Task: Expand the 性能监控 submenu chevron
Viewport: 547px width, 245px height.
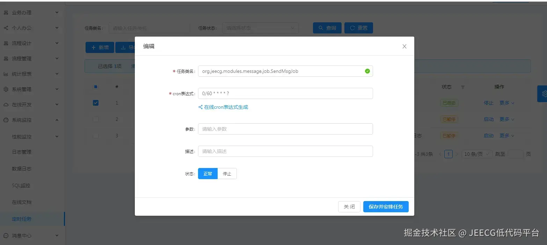Action: [x=57, y=137]
